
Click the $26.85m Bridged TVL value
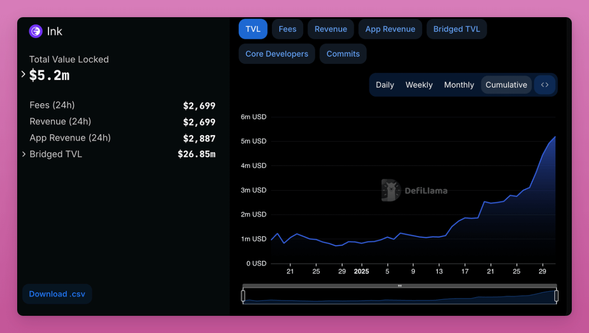click(x=196, y=154)
